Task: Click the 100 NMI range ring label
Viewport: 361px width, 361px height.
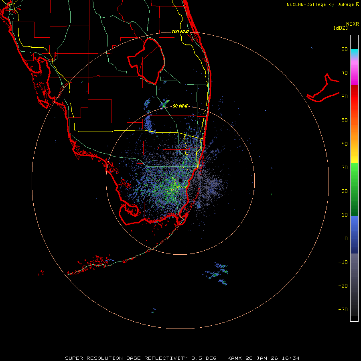Action: coord(180,32)
